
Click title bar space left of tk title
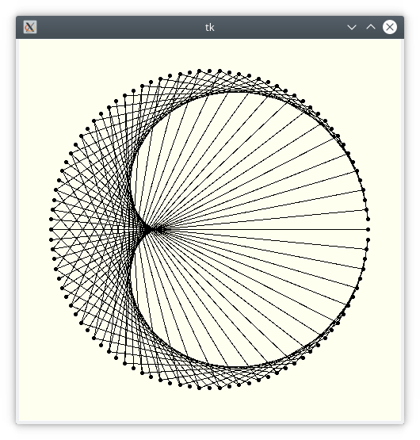point(120,27)
